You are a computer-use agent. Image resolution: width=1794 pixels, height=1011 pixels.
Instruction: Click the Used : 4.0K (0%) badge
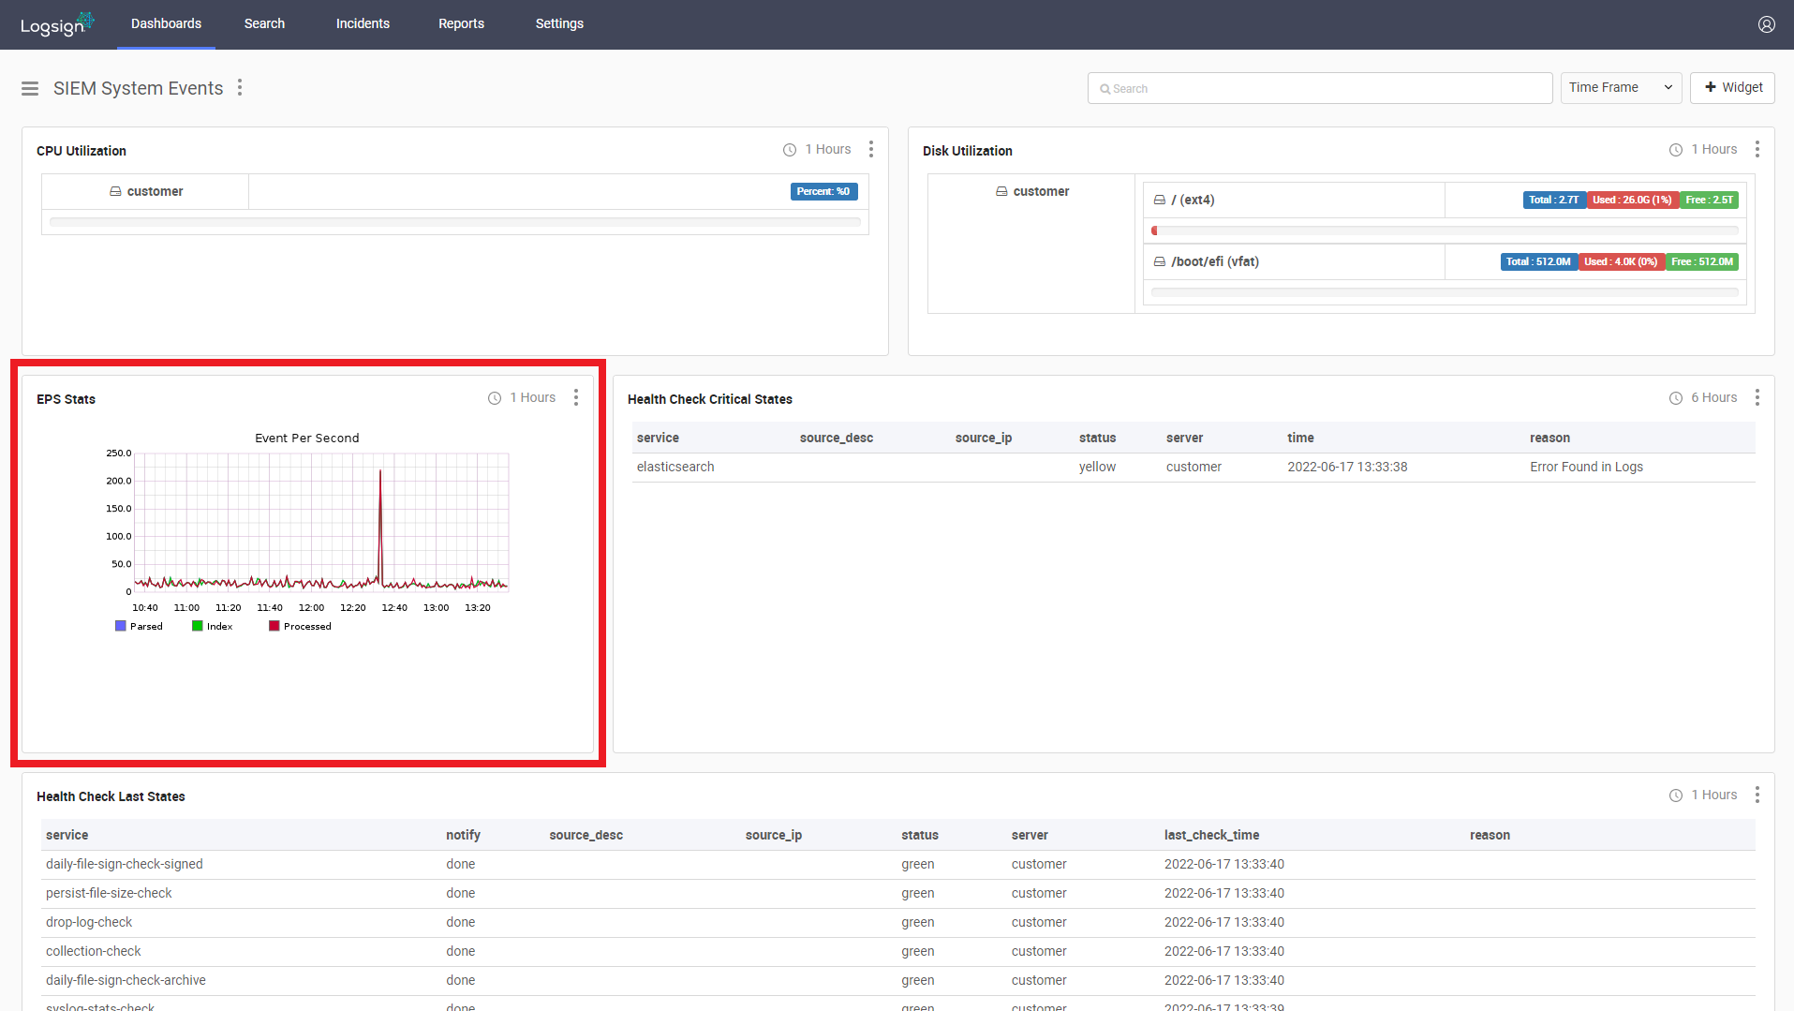[x=1621, y=261]
